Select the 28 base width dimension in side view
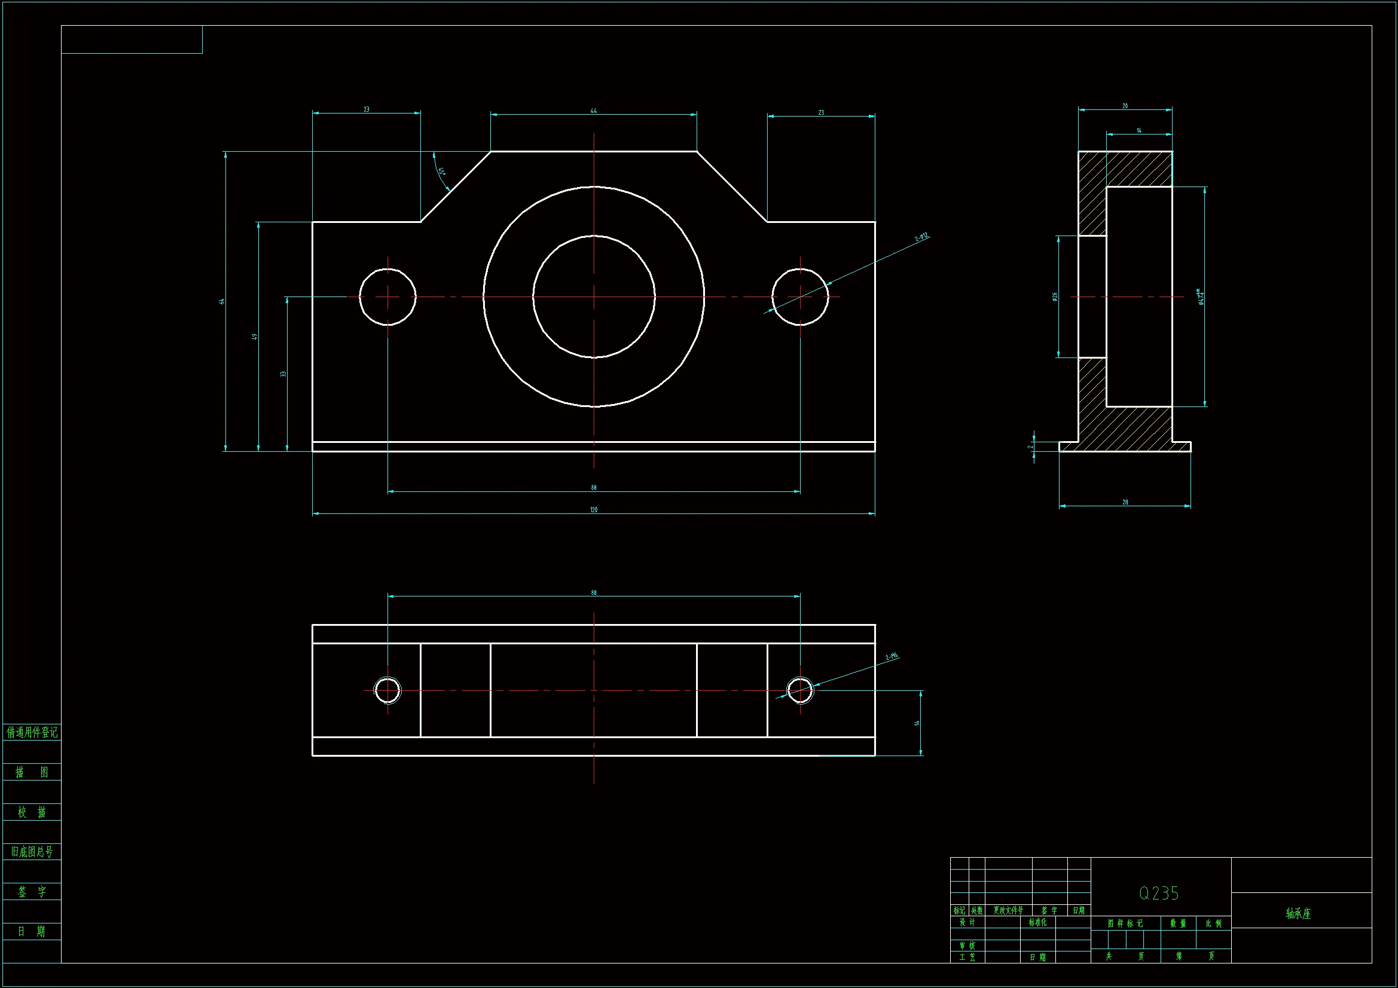This screenshot has height=988, width=1398. coord(1125,502)
